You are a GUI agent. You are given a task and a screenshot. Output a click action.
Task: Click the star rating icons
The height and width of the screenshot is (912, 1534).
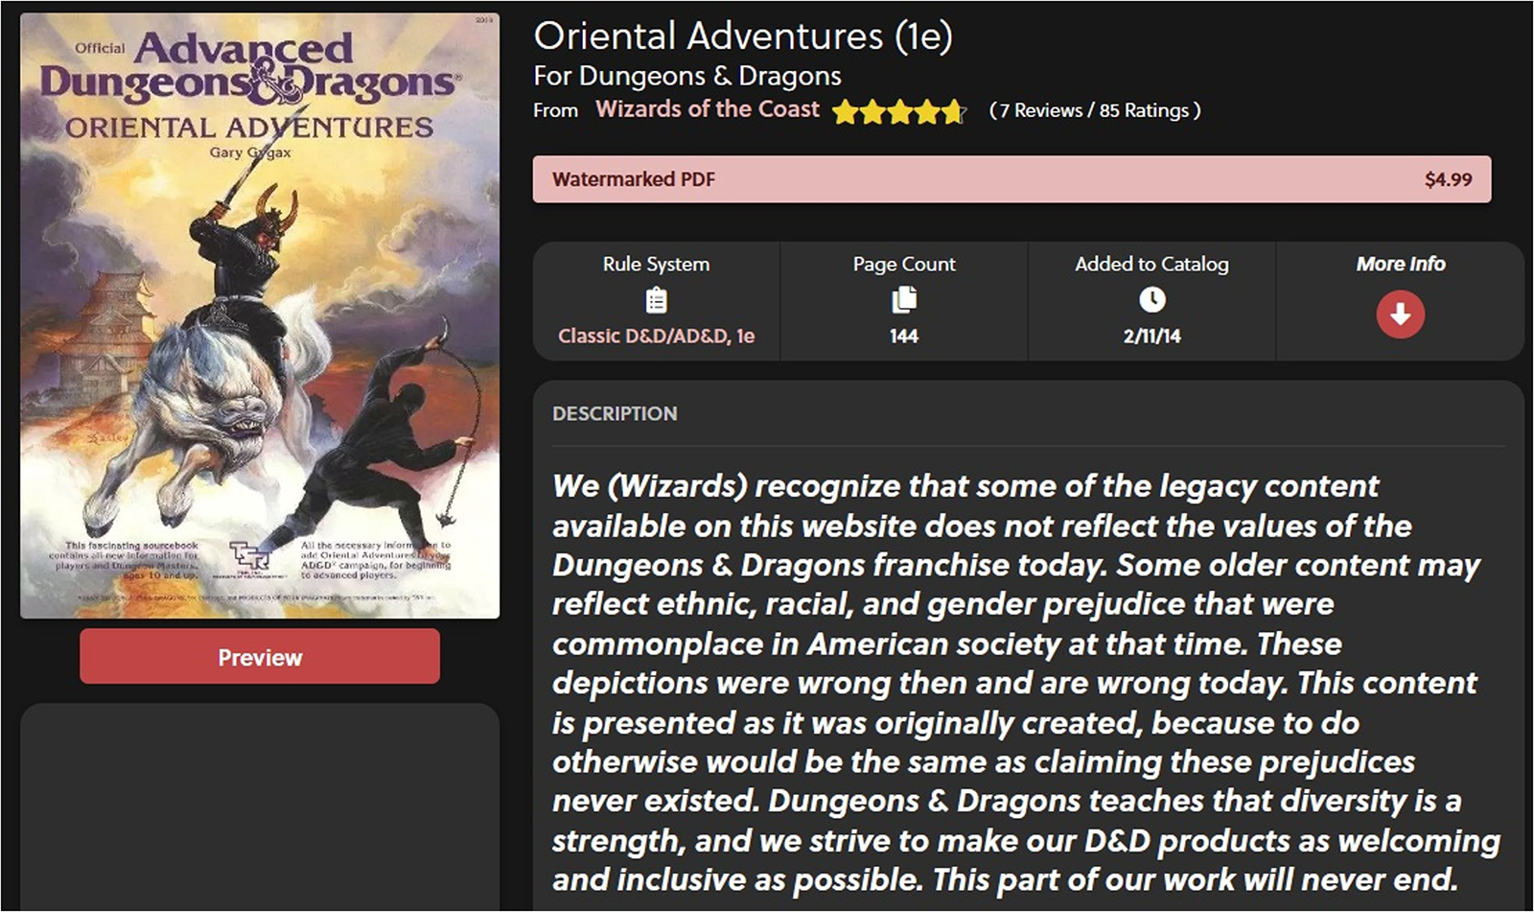coord(898,111)
